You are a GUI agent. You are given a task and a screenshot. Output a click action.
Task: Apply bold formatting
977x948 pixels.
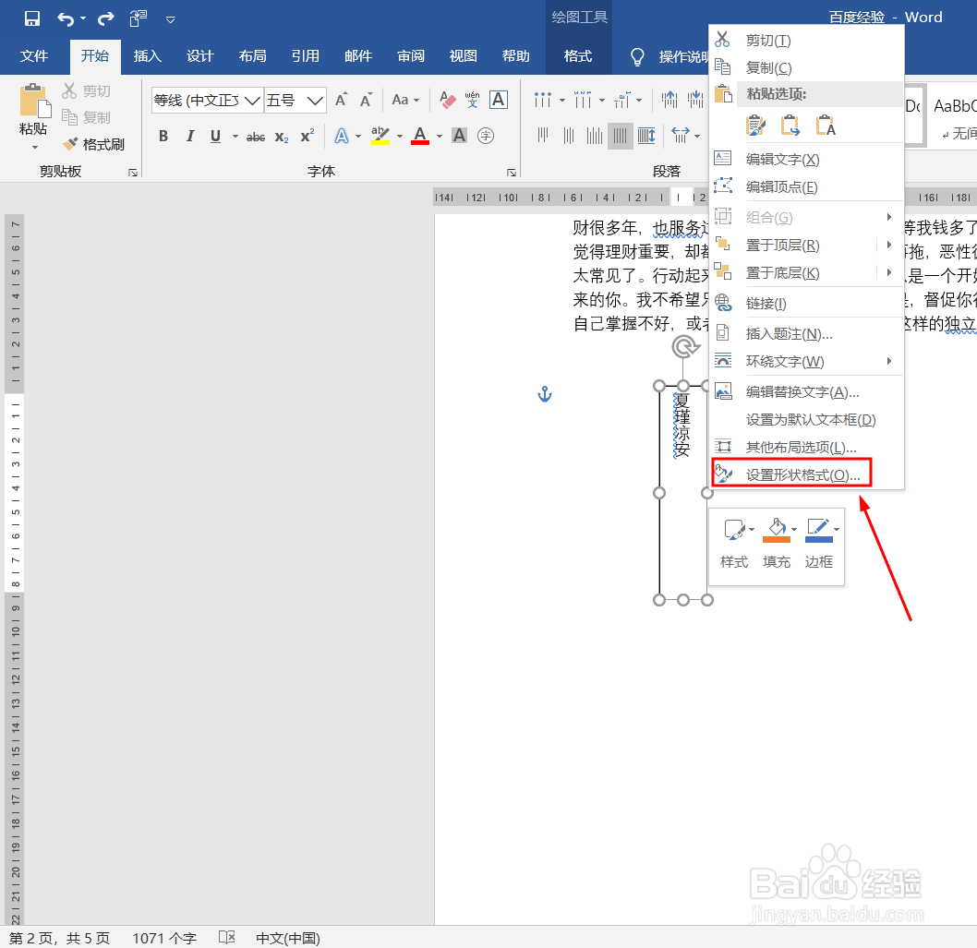(163, 136)
